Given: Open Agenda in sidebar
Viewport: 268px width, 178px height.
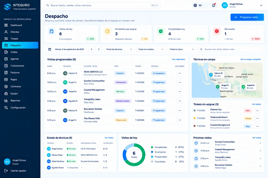Looking at the screenshot, I should pos(20,59).
